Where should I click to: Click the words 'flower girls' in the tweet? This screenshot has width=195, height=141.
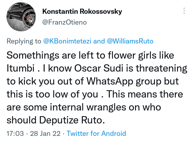(x=132, y=55)
